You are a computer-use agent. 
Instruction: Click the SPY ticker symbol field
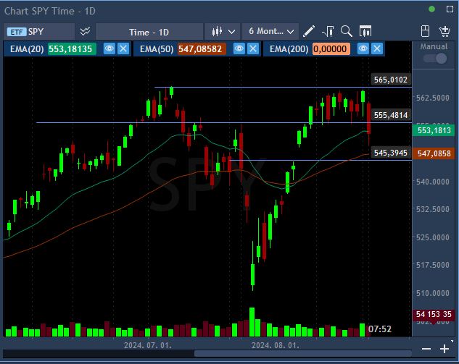tap(39, 32)
